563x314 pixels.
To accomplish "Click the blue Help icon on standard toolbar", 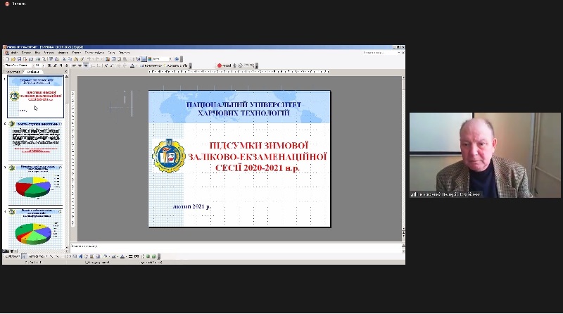I will click(x=177, y=59).
